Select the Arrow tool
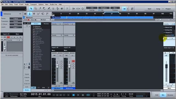This screenshot has width=176, height=99. (31, 9)
